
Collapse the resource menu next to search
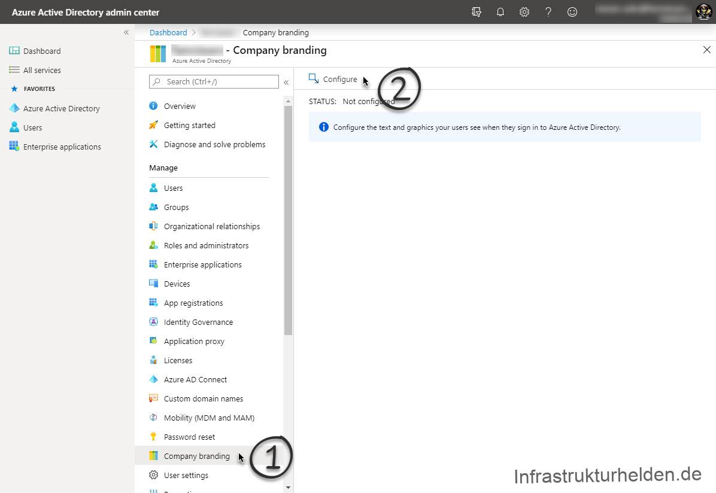click(x=286, y=82)
